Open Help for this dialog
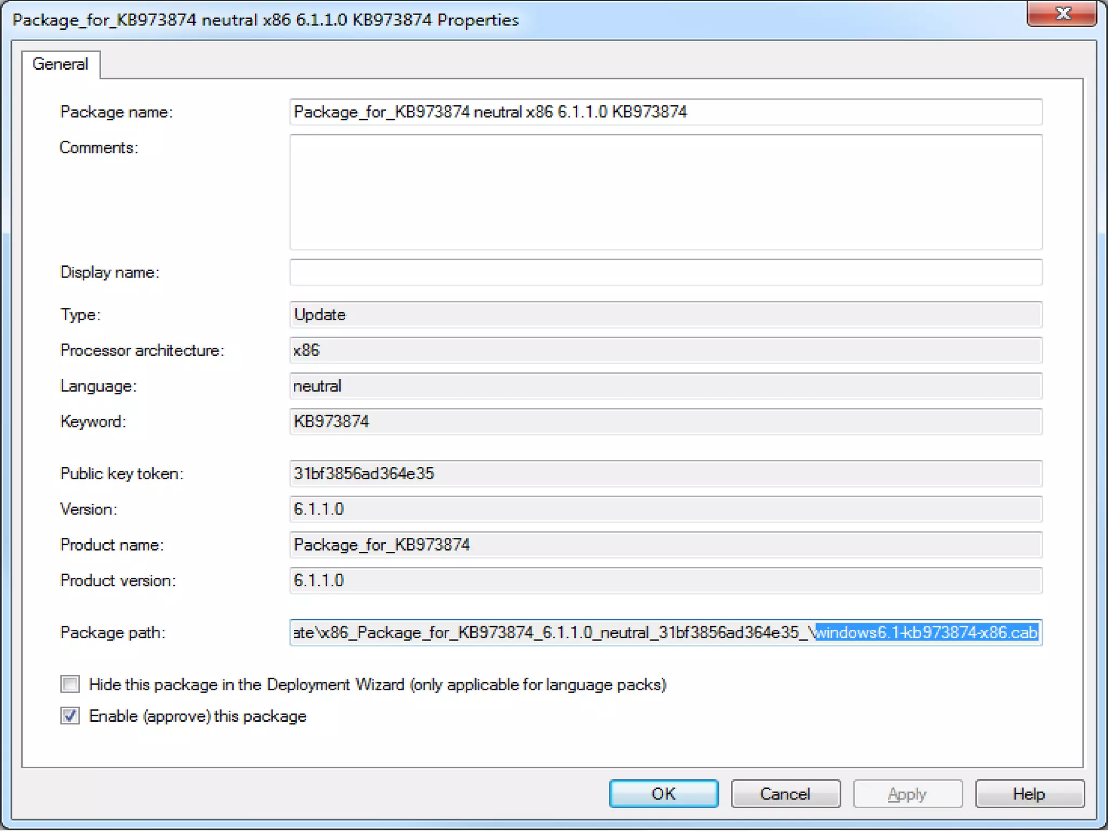The height and width of the screenshot is (831, 1108). (x=1030, y=794)
